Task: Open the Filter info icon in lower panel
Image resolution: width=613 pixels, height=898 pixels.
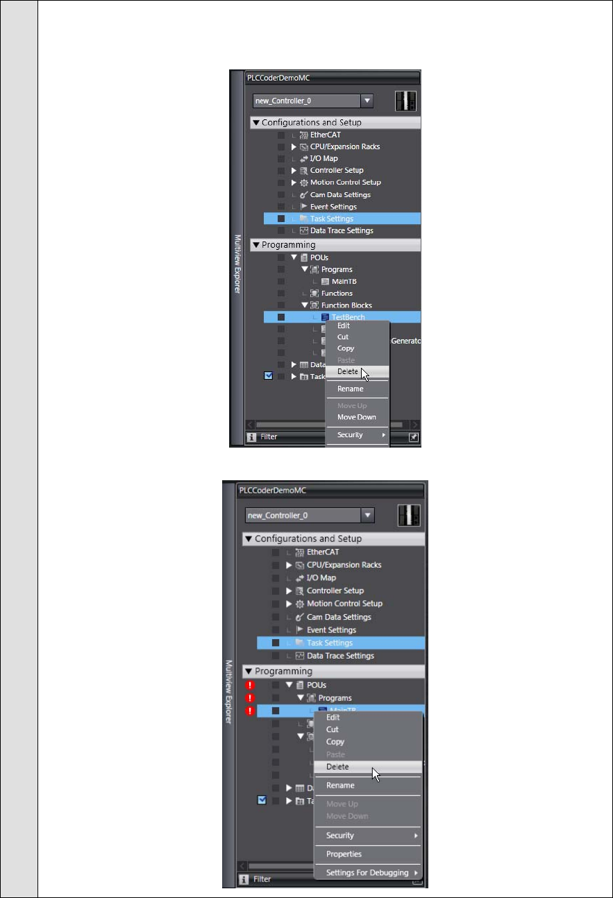Action: coord(244,879)
